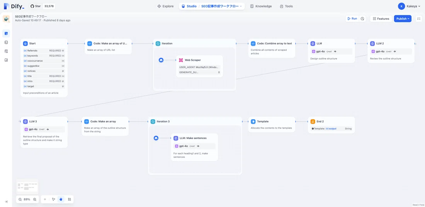425x207 pixels.
Task: Switch to hand pan mode
Action: [61, 199]
